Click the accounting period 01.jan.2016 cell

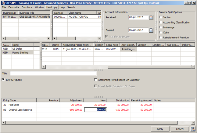pyautogui.click(x=77, y=49)
